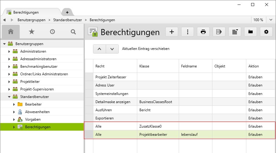This screenshot has width=276, height=153.
Task: Click the settings gear icon
Action: coord(266,32)
